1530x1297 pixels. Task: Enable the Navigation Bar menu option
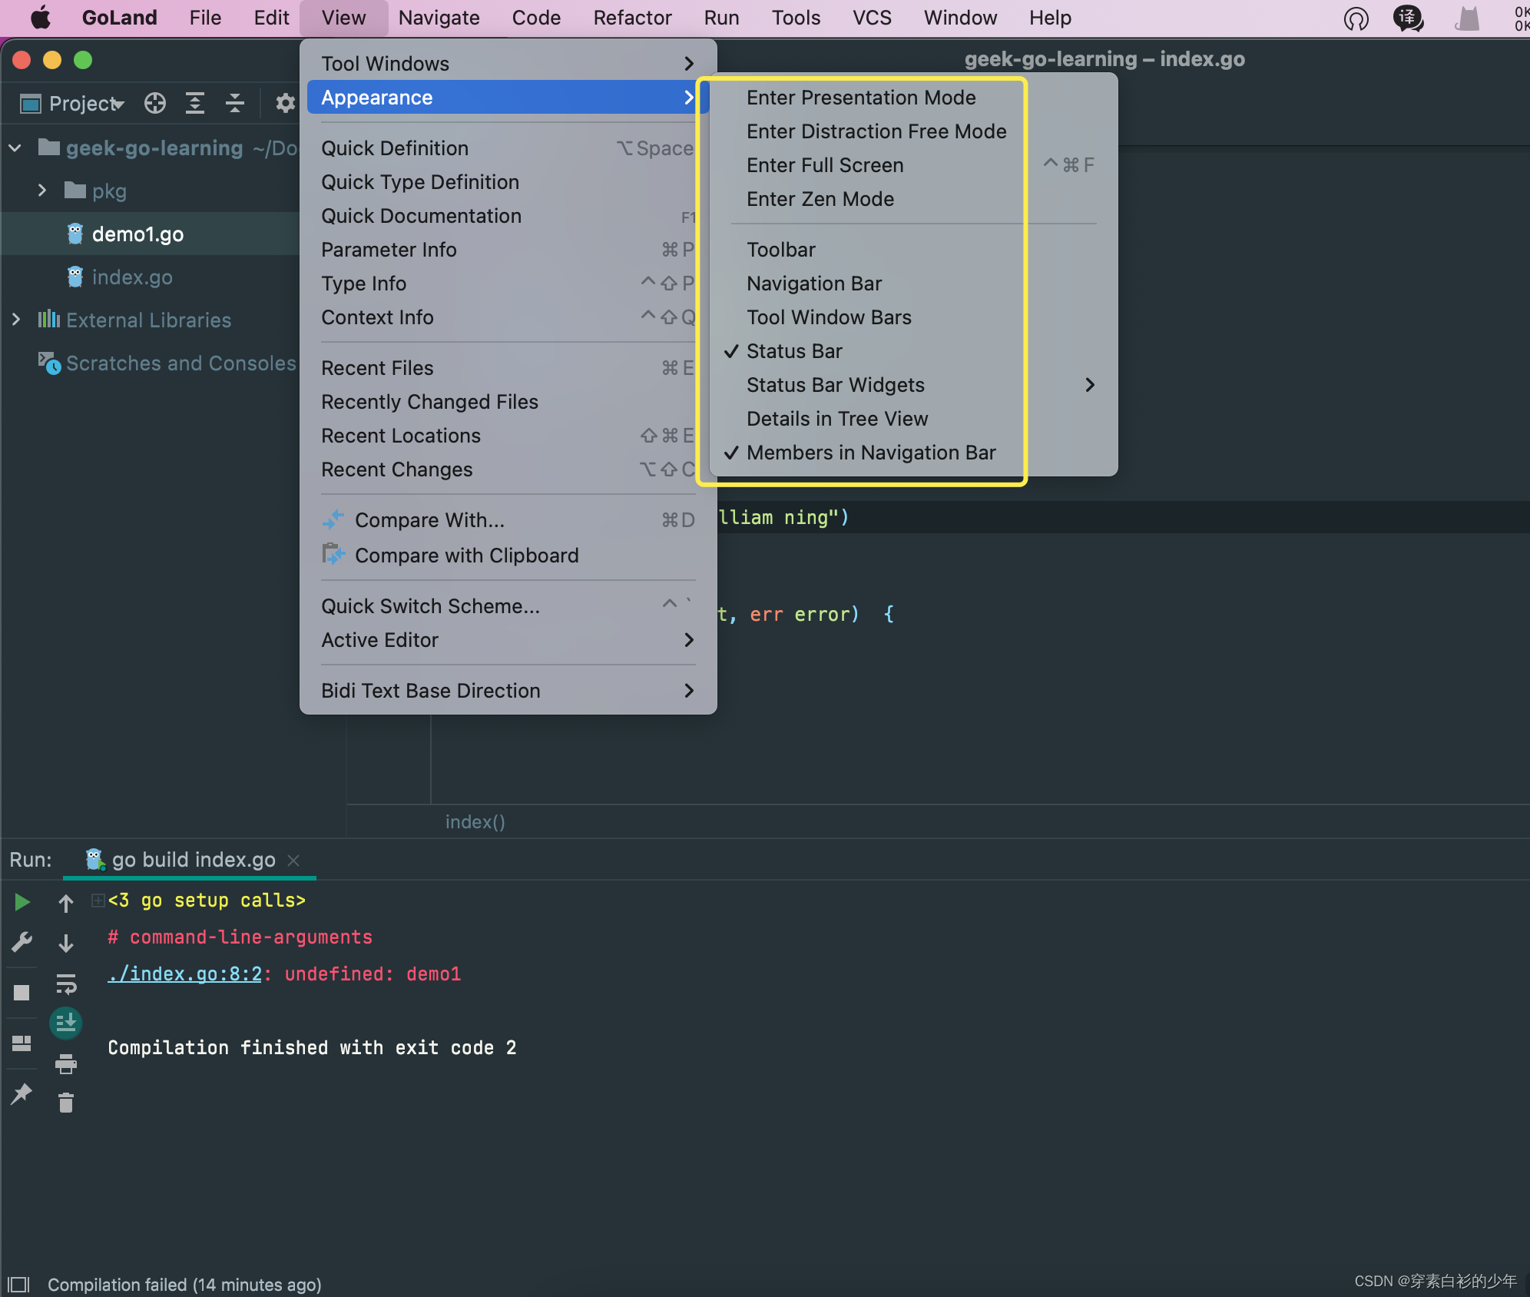(x=813, y=284)
